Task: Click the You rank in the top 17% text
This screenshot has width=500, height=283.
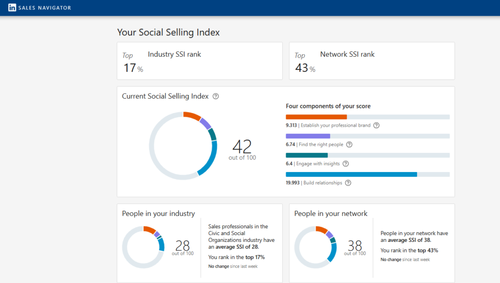Action: click(x=237, y=257)
